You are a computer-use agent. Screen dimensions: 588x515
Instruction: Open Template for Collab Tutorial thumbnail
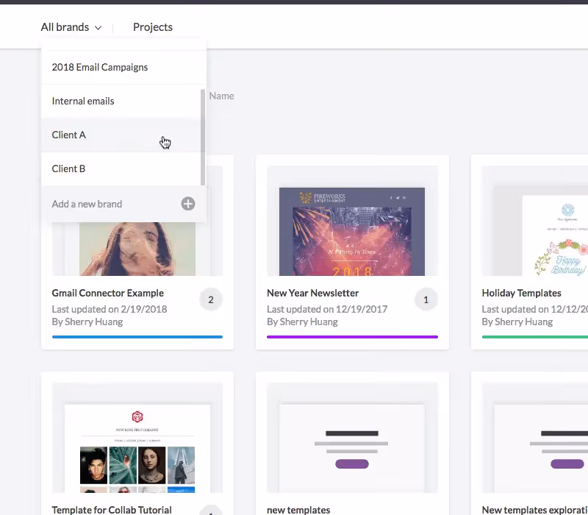(137, 438)
